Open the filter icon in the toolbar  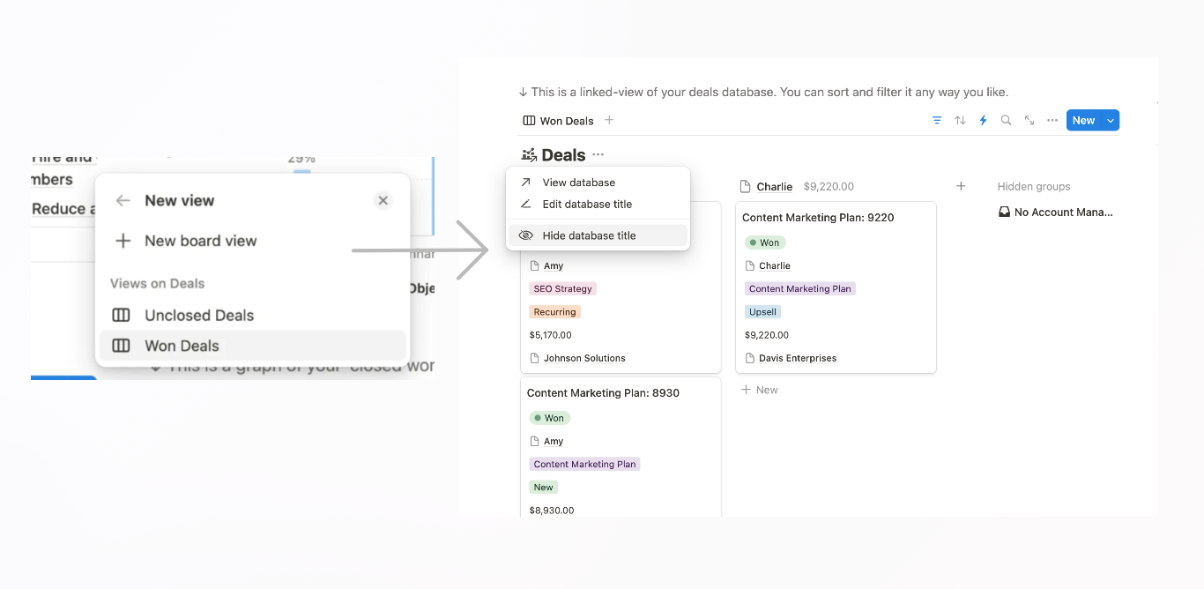coord(937,121)
